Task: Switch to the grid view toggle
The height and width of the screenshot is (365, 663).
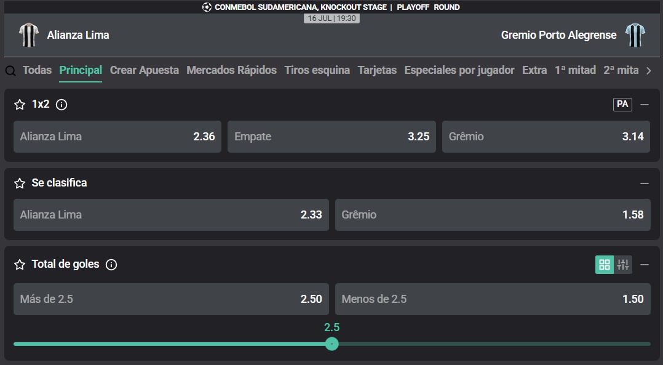Action: 605,265
